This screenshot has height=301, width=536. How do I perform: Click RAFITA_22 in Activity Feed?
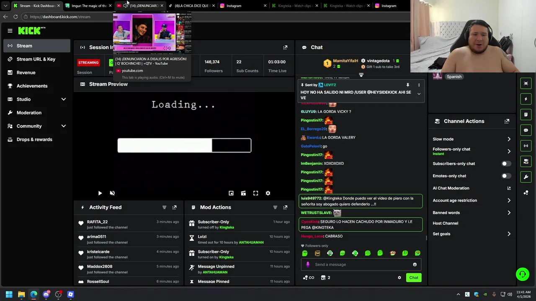pyautogui.click(x=97, y=222)
